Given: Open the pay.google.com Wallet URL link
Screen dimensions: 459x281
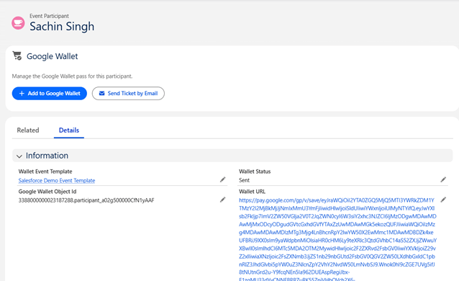Looking at the screenshot, I should pos(337,240).
